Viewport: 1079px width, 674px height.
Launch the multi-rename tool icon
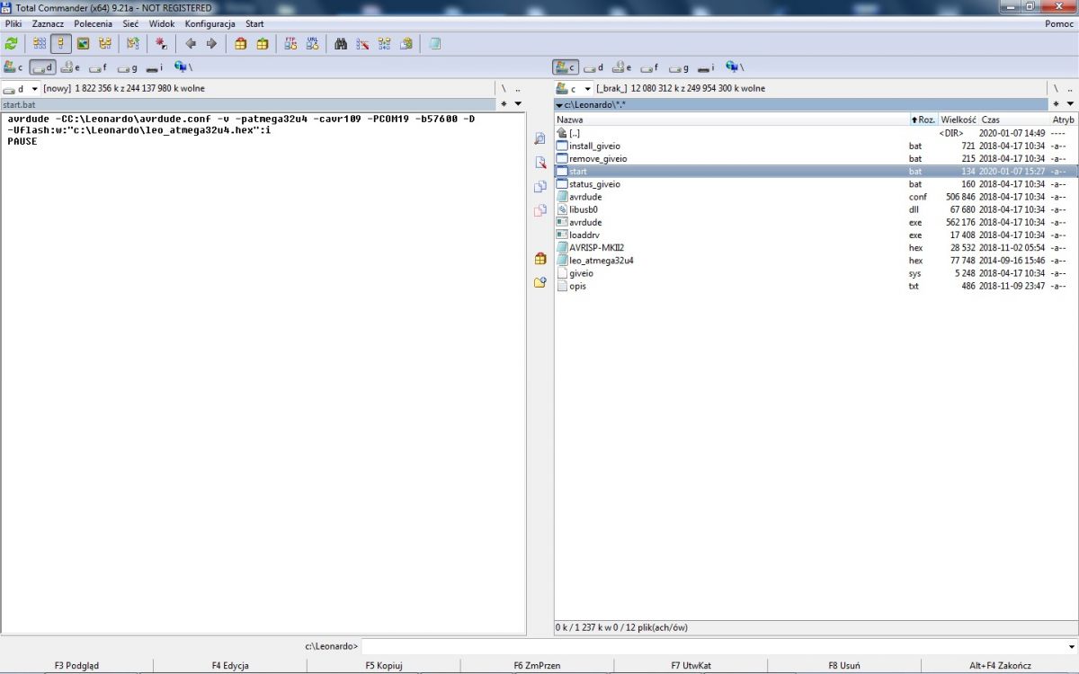362,43
